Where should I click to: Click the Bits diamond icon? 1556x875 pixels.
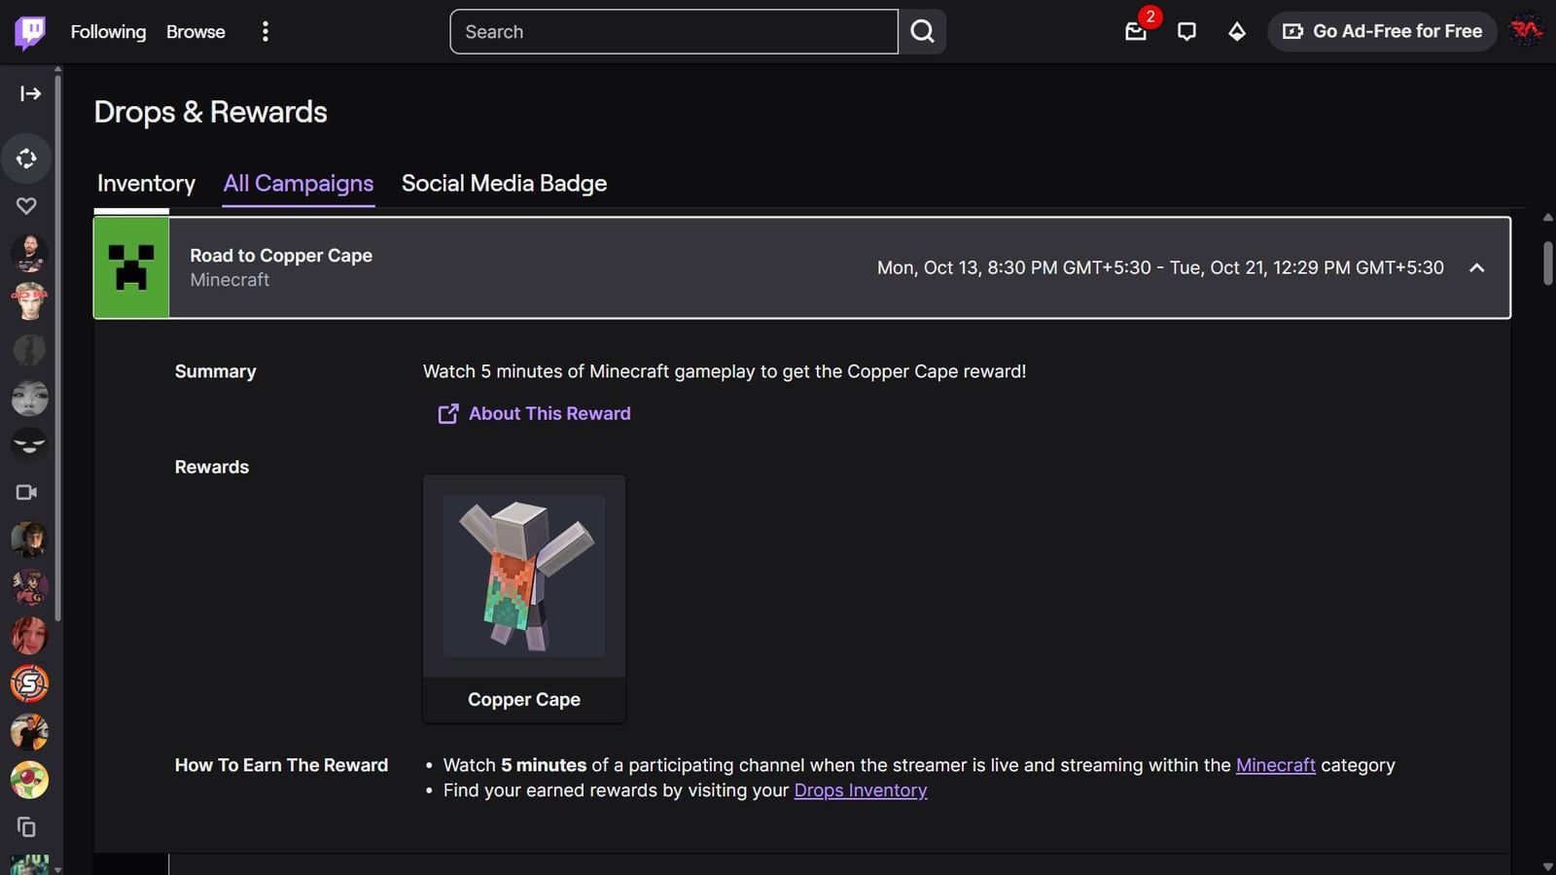coord(1237,32)
